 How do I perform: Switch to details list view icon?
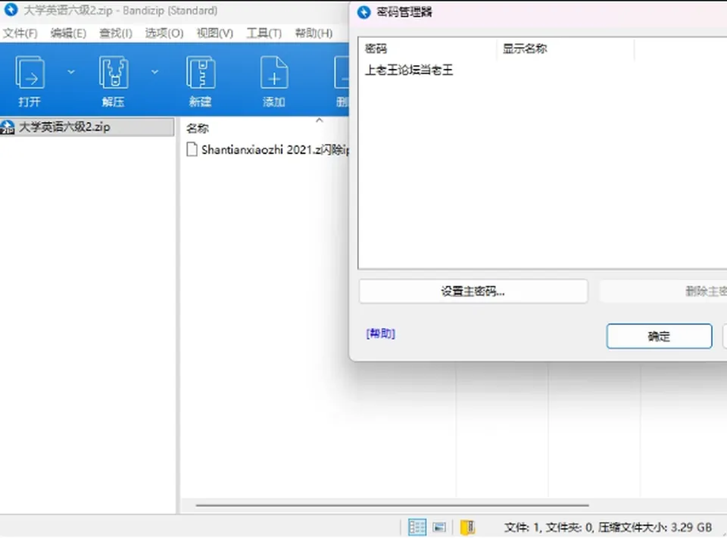pos(417,527)
